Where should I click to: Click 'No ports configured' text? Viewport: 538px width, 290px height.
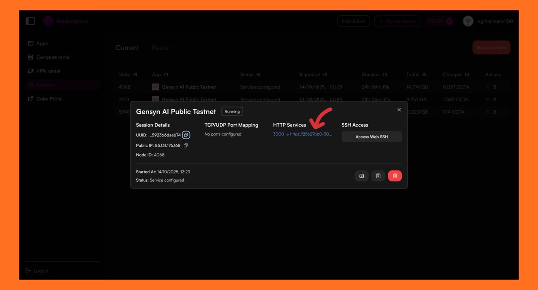point(223,134)
